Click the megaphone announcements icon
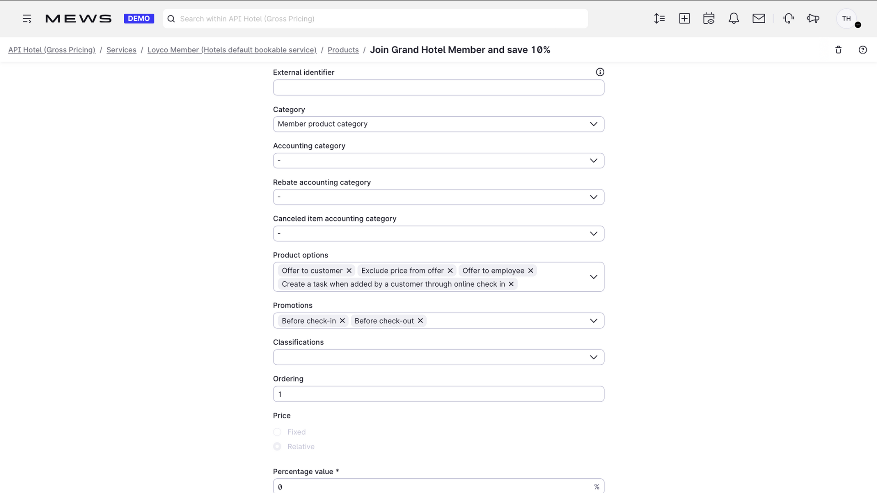 point(813,19)
